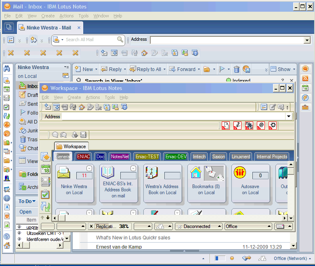Click the Indexed status in the search bar

238,80
